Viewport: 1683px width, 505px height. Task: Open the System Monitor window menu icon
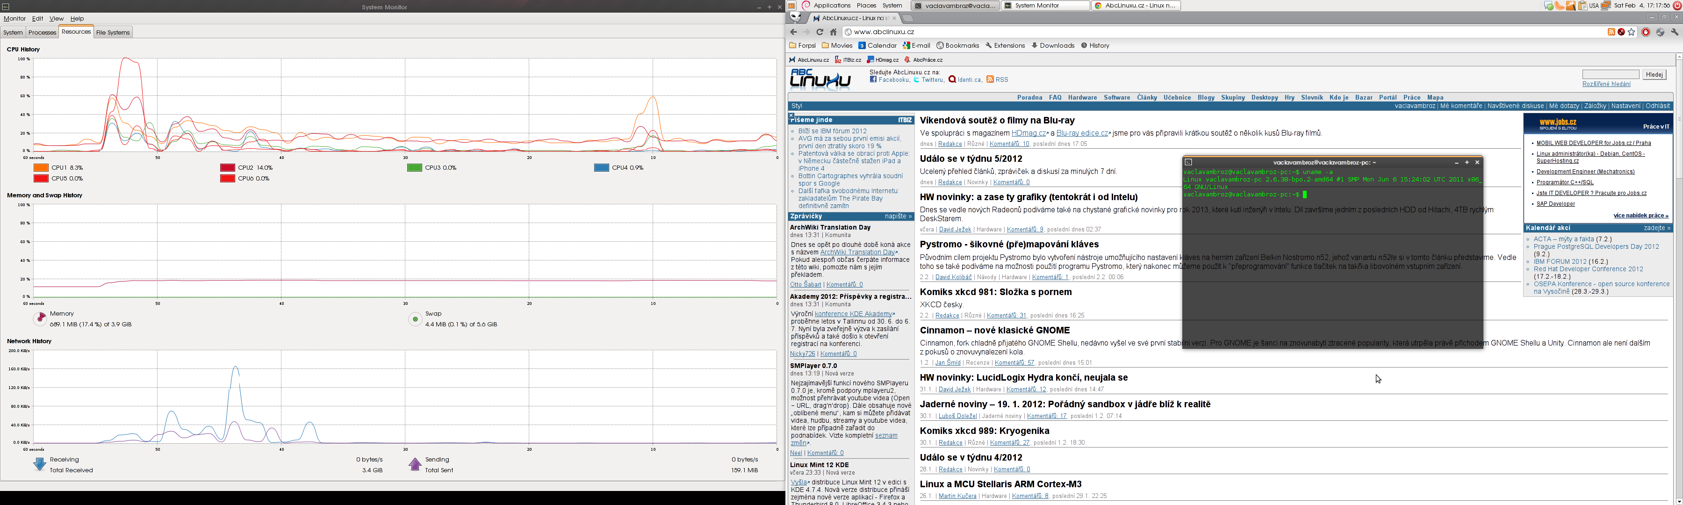[6, 7]
